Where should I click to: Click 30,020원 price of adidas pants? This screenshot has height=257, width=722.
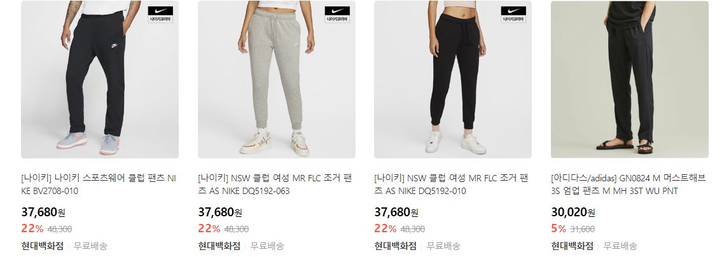(573, 212)
